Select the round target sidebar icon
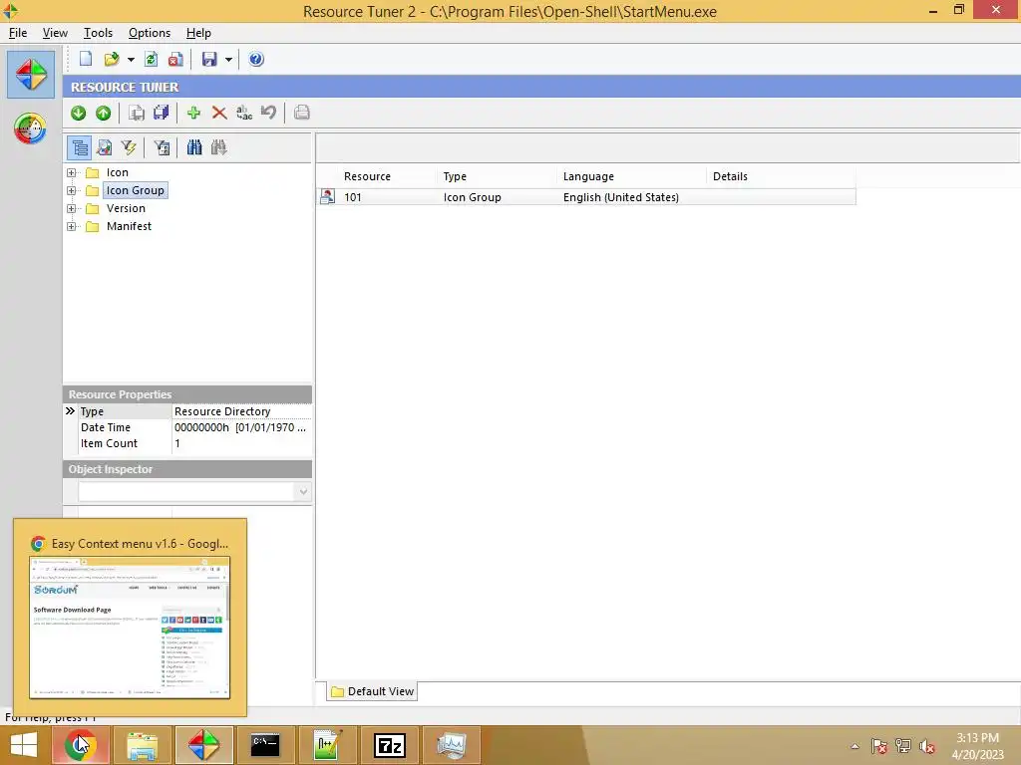 point(30,128)
